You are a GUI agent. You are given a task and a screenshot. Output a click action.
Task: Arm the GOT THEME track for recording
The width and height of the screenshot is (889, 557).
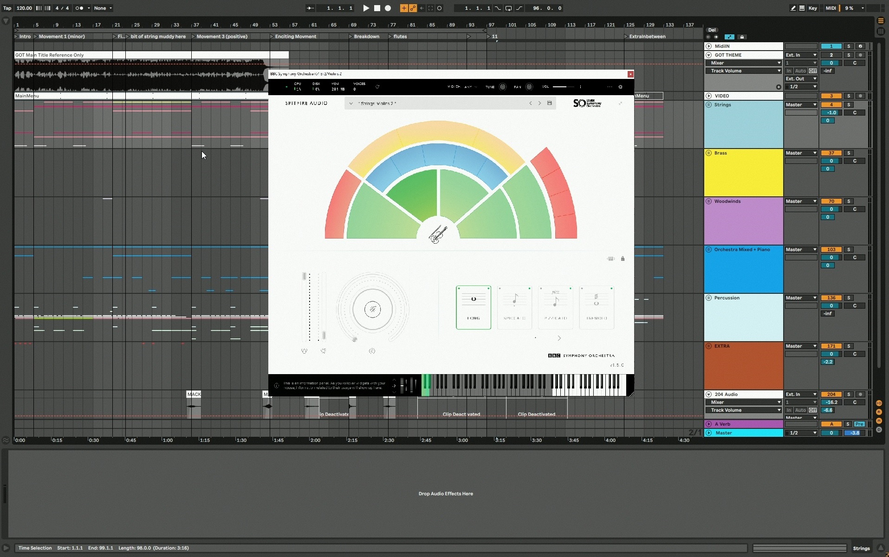(860, 55)
